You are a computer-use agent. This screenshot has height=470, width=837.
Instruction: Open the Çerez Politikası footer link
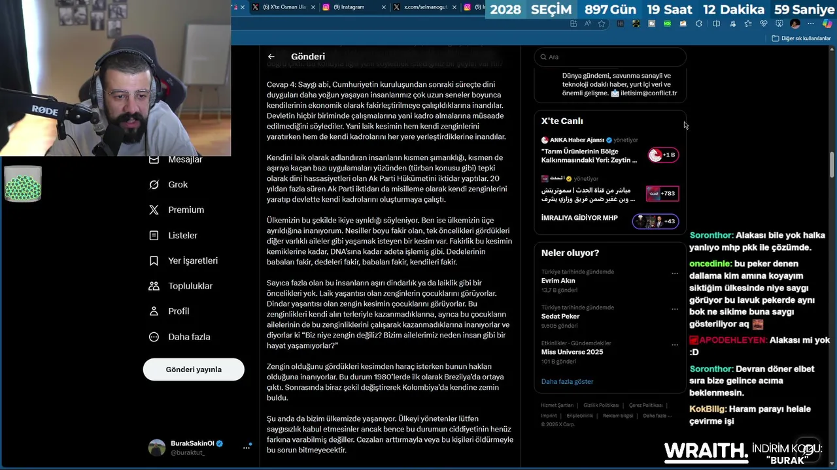point(645,405)
